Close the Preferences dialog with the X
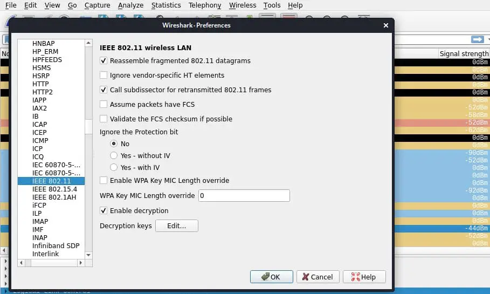490x294 pixels. pos(386,25)
